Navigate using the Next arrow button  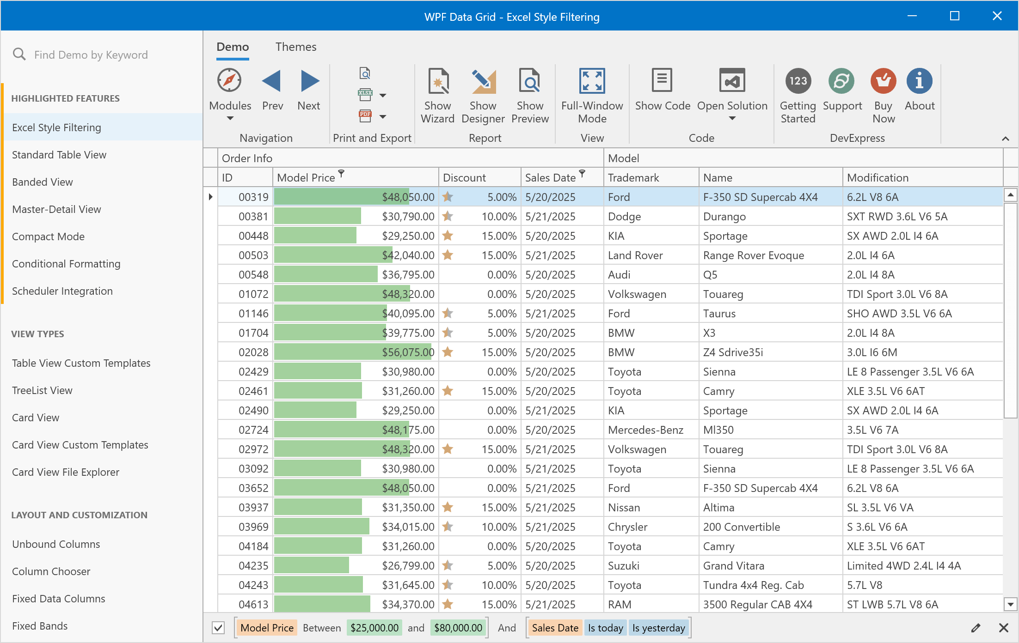coord(308,81)
